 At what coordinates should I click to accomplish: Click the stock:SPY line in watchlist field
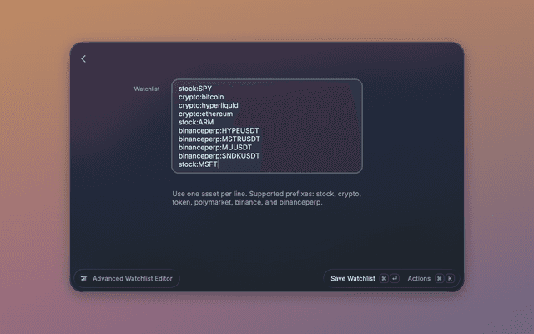(195, 89)
